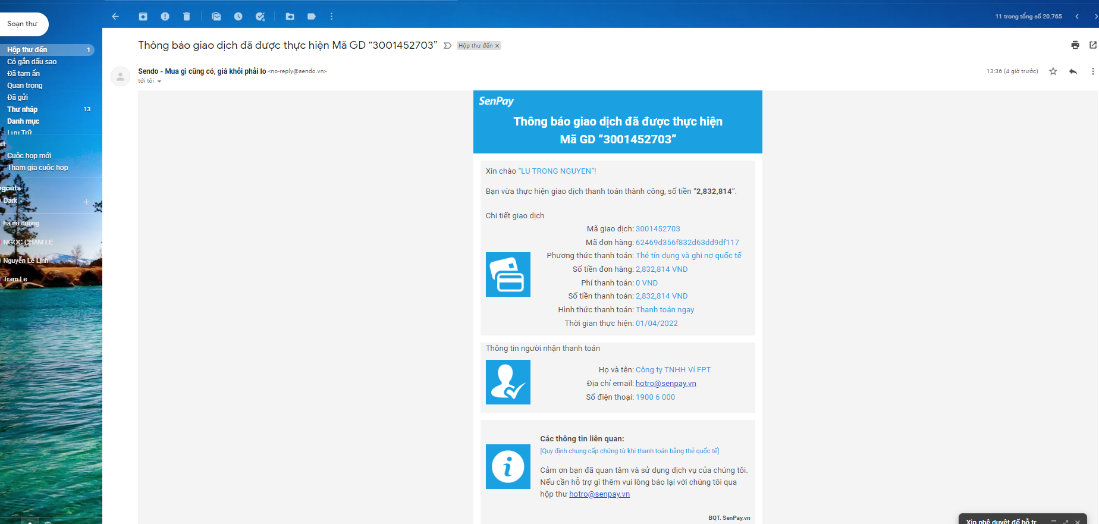Open the Đã tạm ẩn folder
This screenshot has width=1099, height=524.
24,74
